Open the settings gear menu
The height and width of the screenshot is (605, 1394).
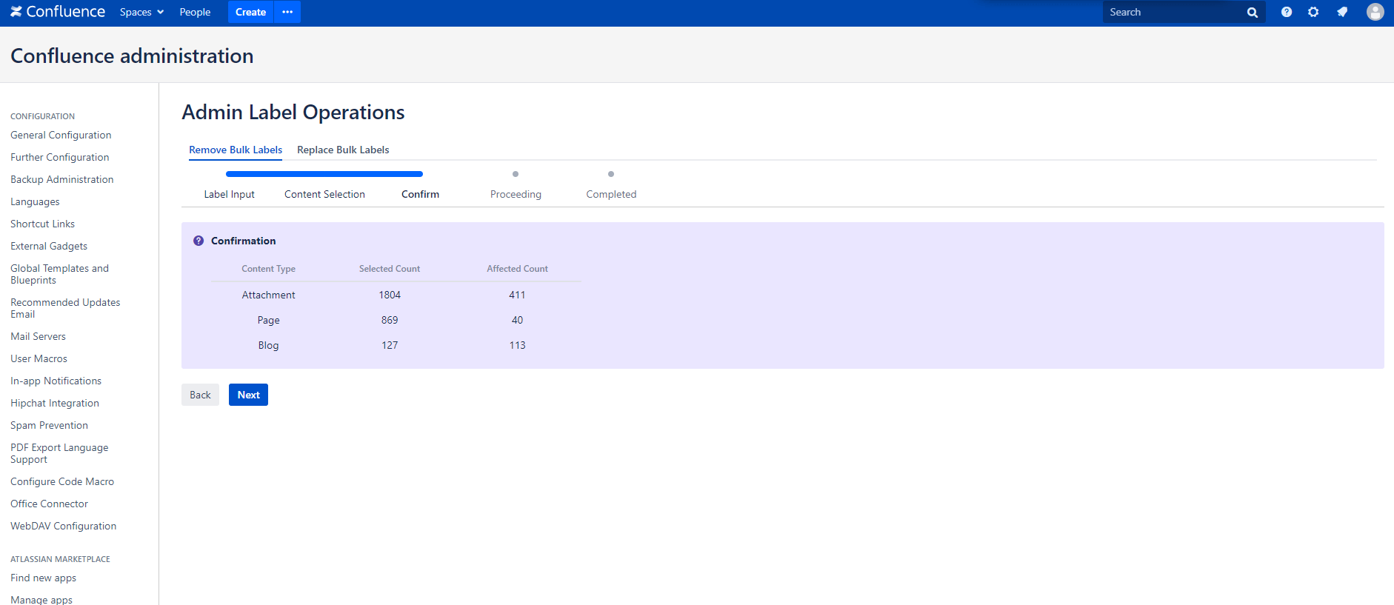pos(1313,12)
